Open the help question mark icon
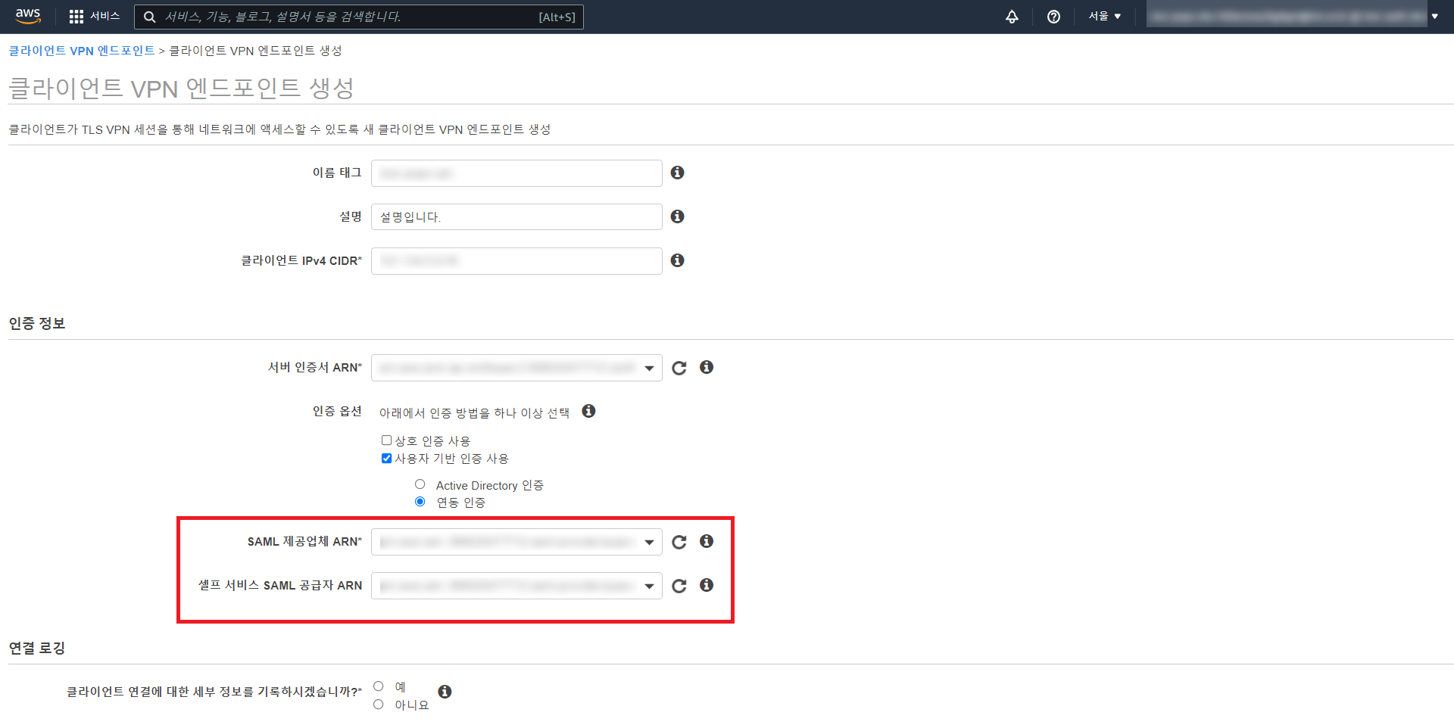Viewport: 1454px width, 725px height. click(x=1053, y=17)
